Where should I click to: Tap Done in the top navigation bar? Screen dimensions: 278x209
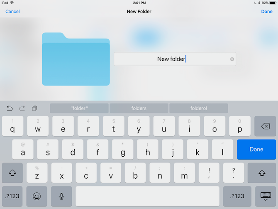click(x=266, y=12)
